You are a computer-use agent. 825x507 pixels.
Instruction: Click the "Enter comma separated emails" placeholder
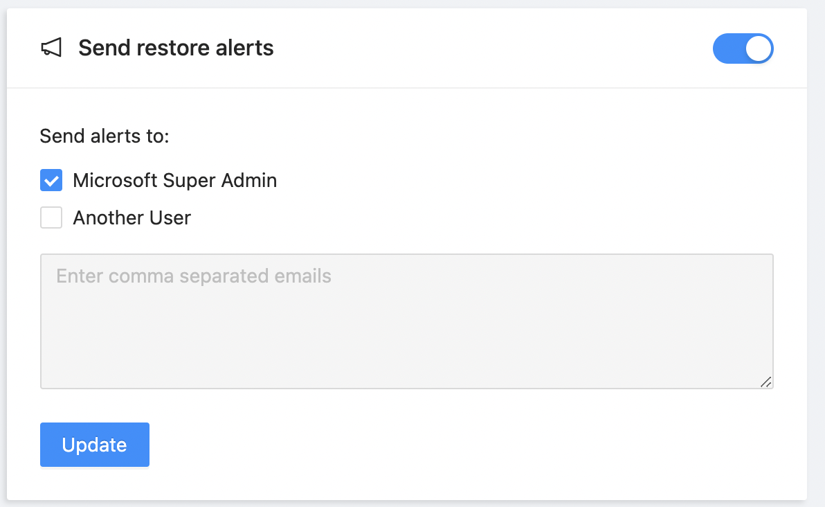pos(194,276)
